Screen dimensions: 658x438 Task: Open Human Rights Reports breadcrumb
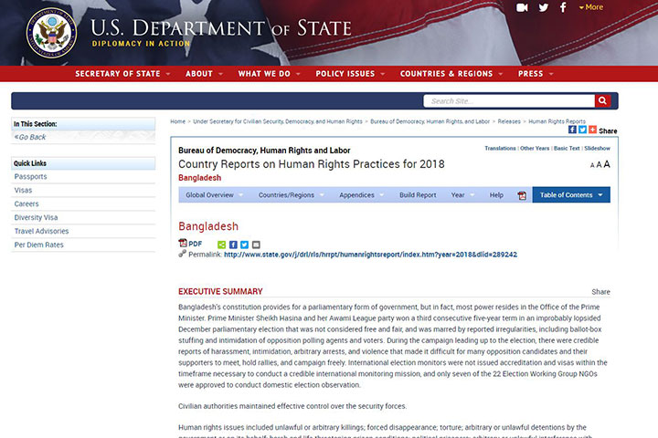click(557, 121)
